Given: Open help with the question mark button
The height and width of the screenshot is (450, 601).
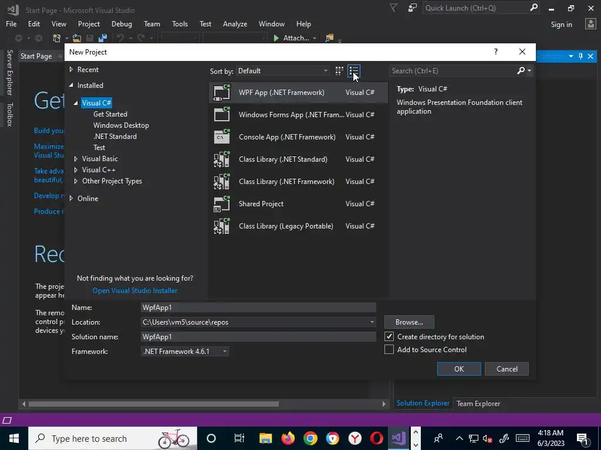Looking at the screenshot, I should click(495, 52).
